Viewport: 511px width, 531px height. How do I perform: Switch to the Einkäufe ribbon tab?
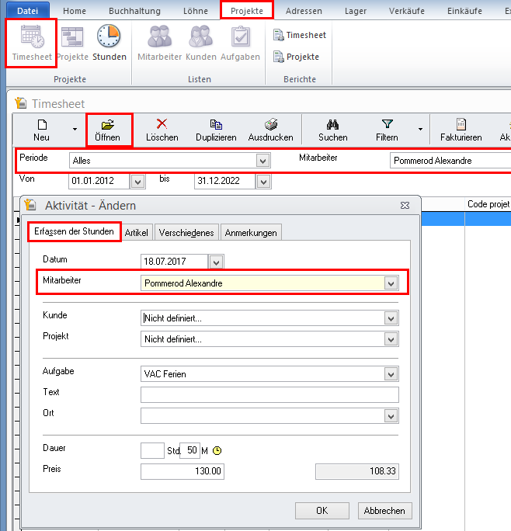coord(464,11)
